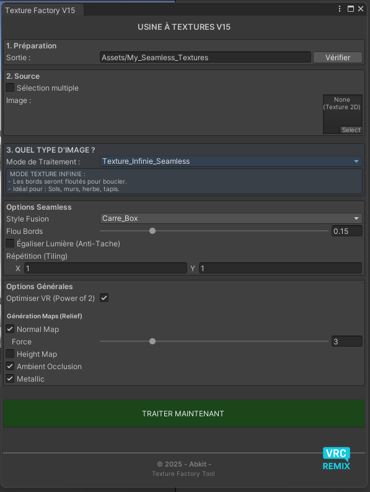Image resolution: width=370 pixels, height=492 pixels.
Task: Open the Carre_Box style dropdown
Action: click(231, 218)
